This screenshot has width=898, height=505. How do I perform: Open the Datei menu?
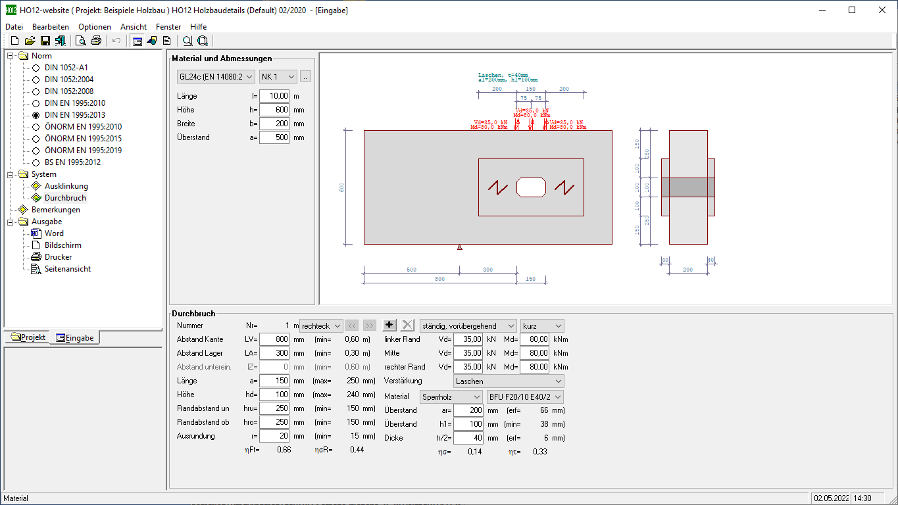pos(14,27)
